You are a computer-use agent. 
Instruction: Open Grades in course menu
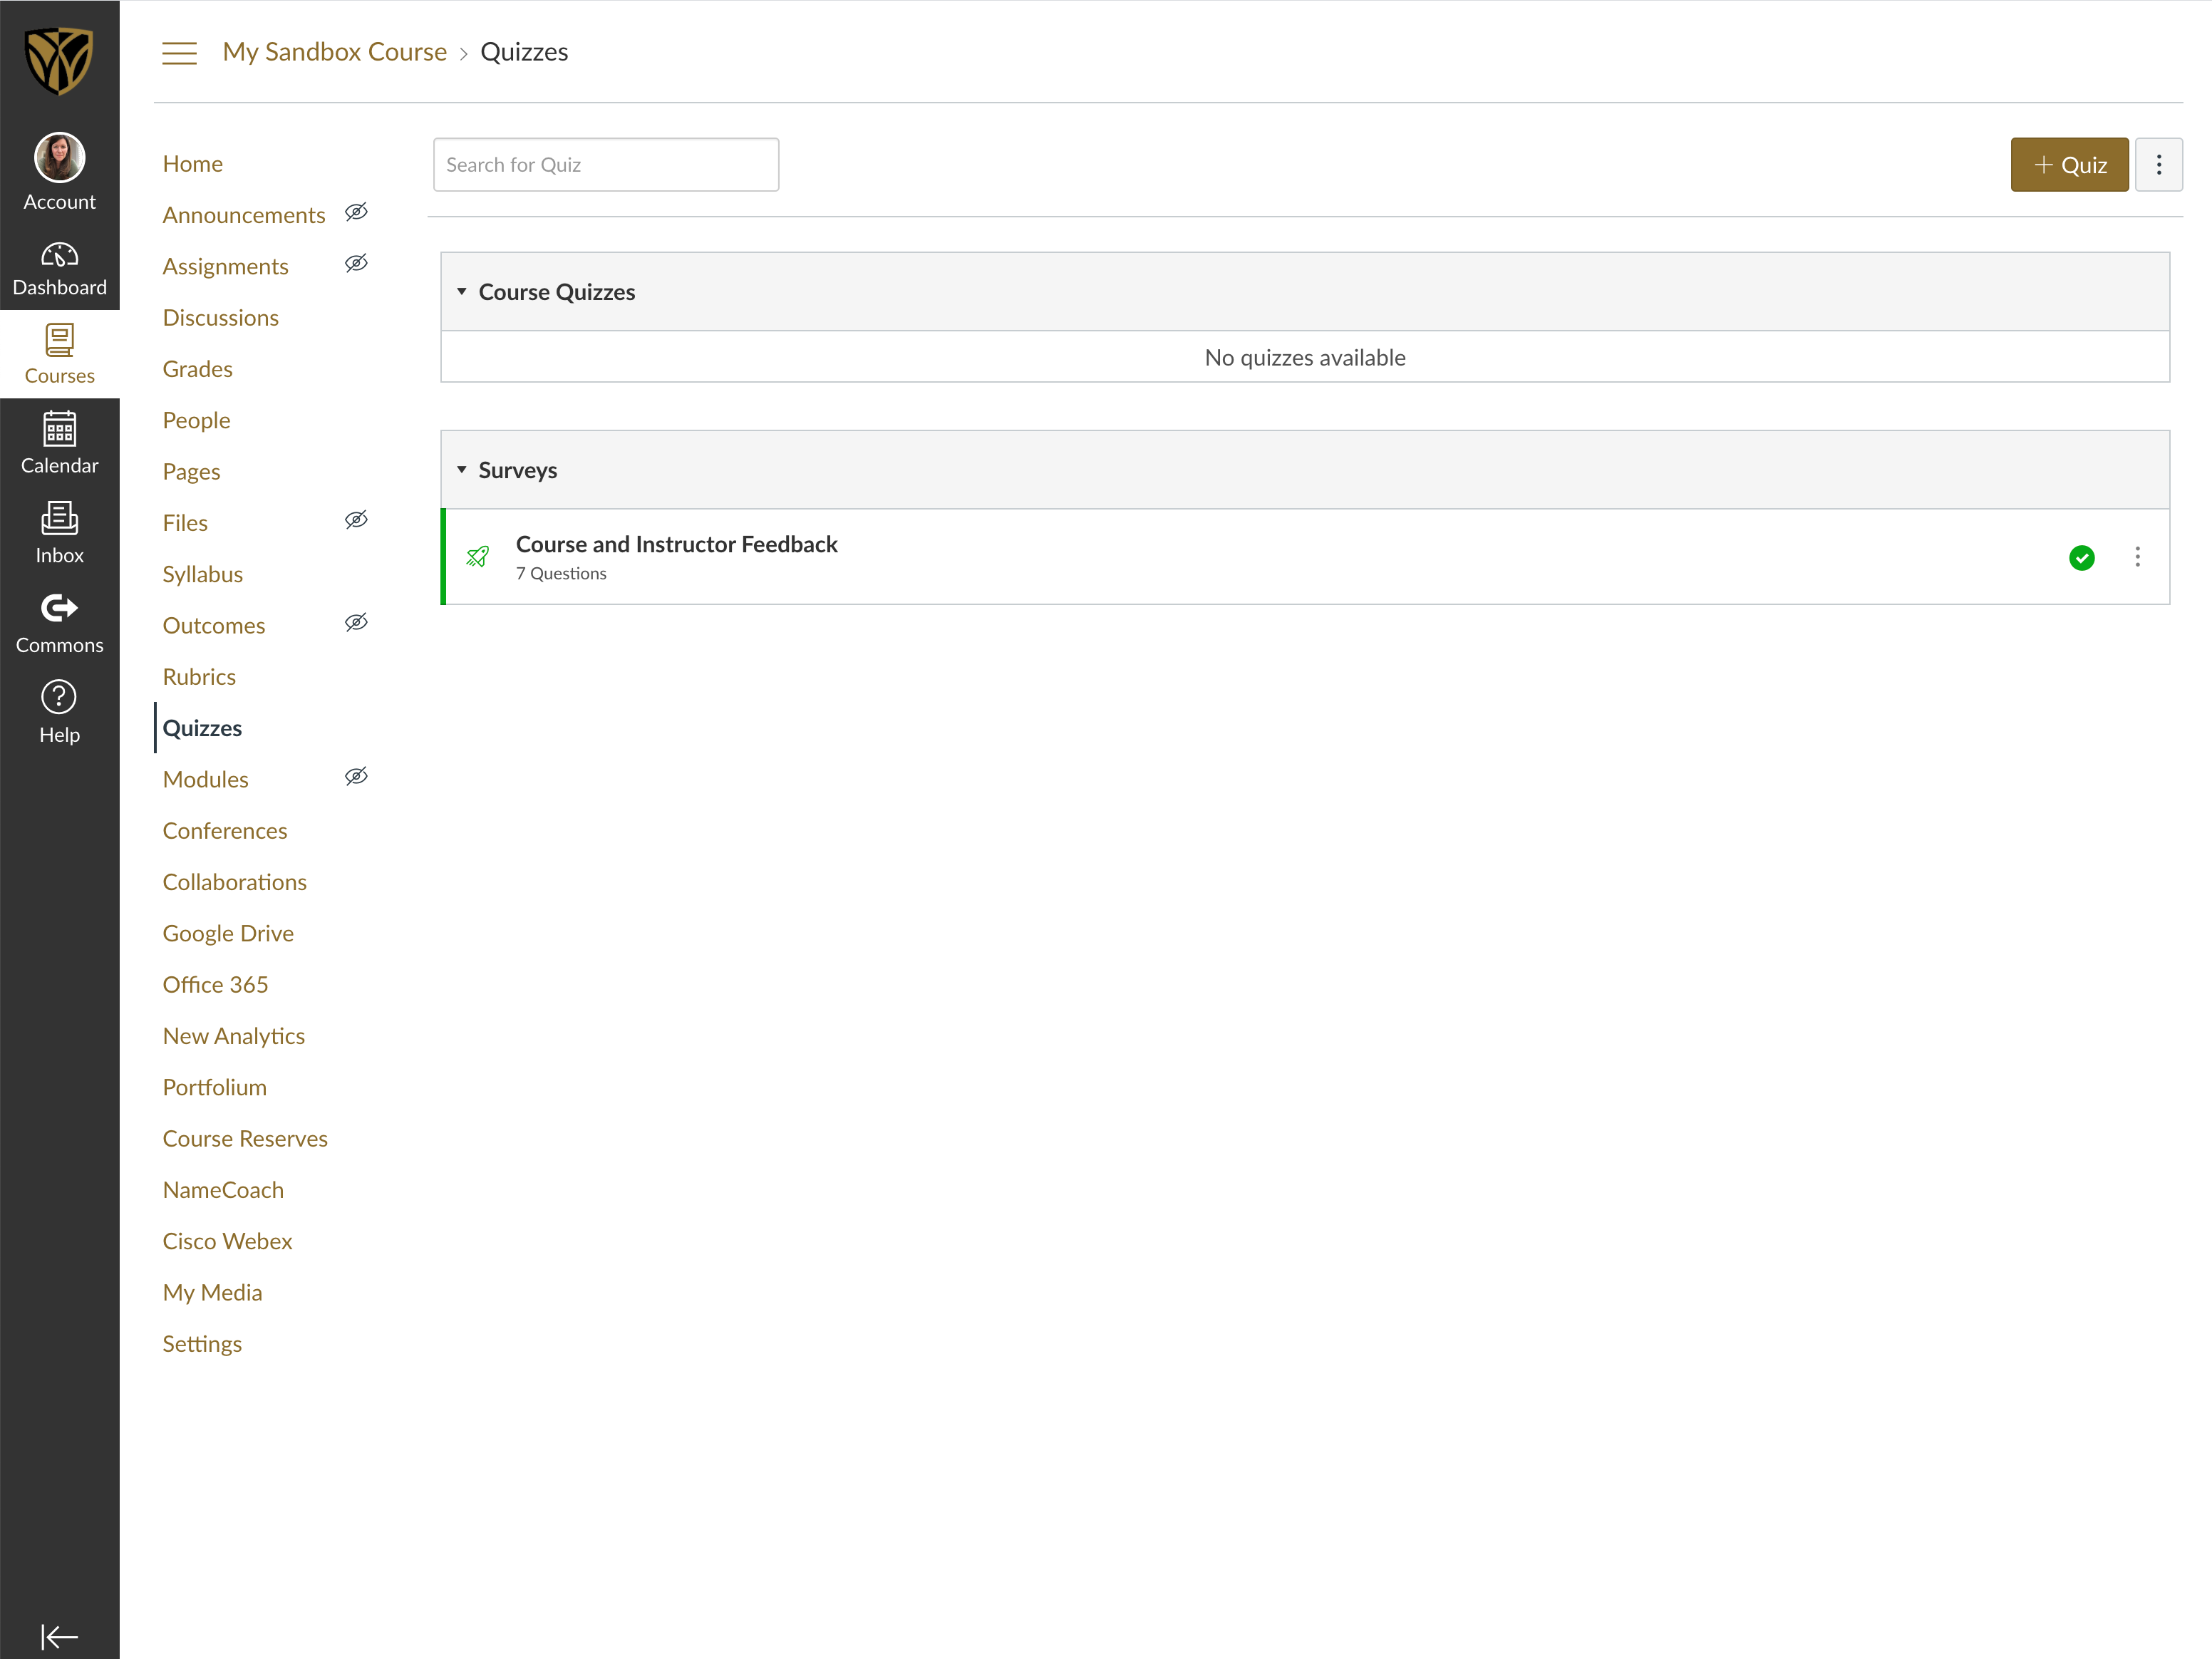(x=198, y=369)
